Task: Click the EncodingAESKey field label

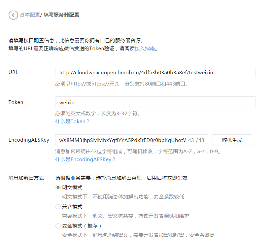Action: tap(29, 140)
